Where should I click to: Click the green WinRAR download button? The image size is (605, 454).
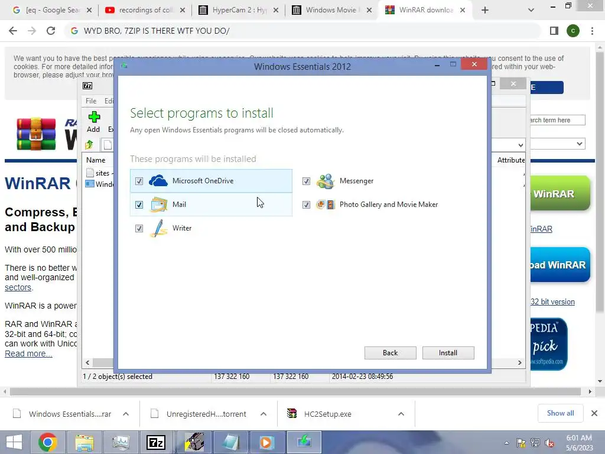(560, 193)
